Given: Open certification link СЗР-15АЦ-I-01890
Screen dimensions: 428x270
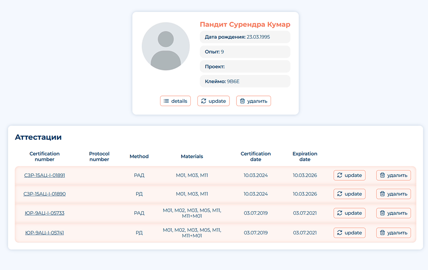Looking at the screenshot, I should [45, 194].
